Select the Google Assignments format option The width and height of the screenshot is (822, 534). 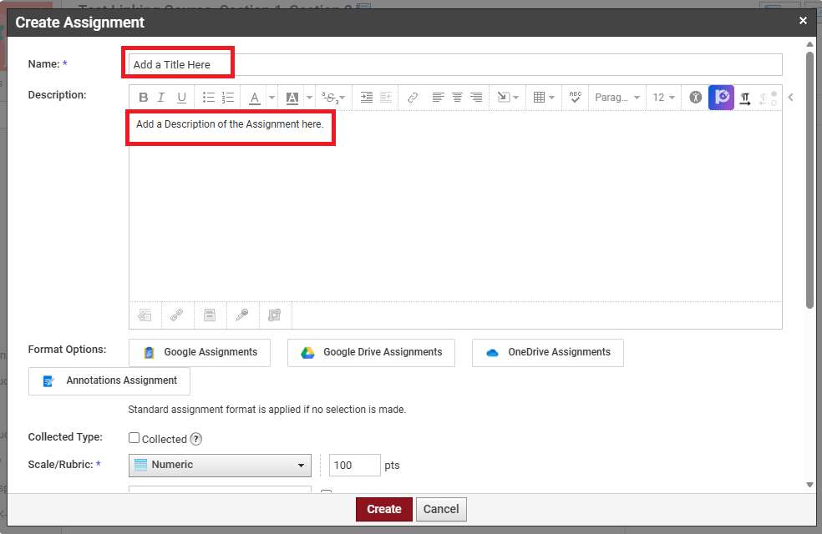pyautogui.click(x=200, y=352)
